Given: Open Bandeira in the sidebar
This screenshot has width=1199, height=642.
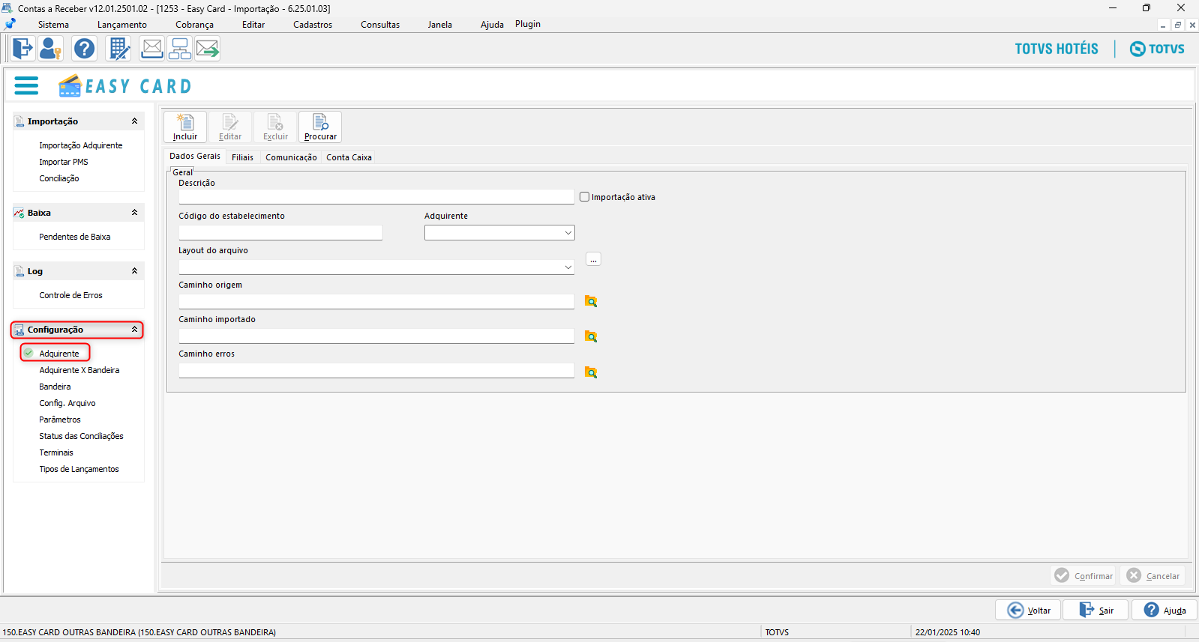Looking at the screenshot, I should coord(55,387).
